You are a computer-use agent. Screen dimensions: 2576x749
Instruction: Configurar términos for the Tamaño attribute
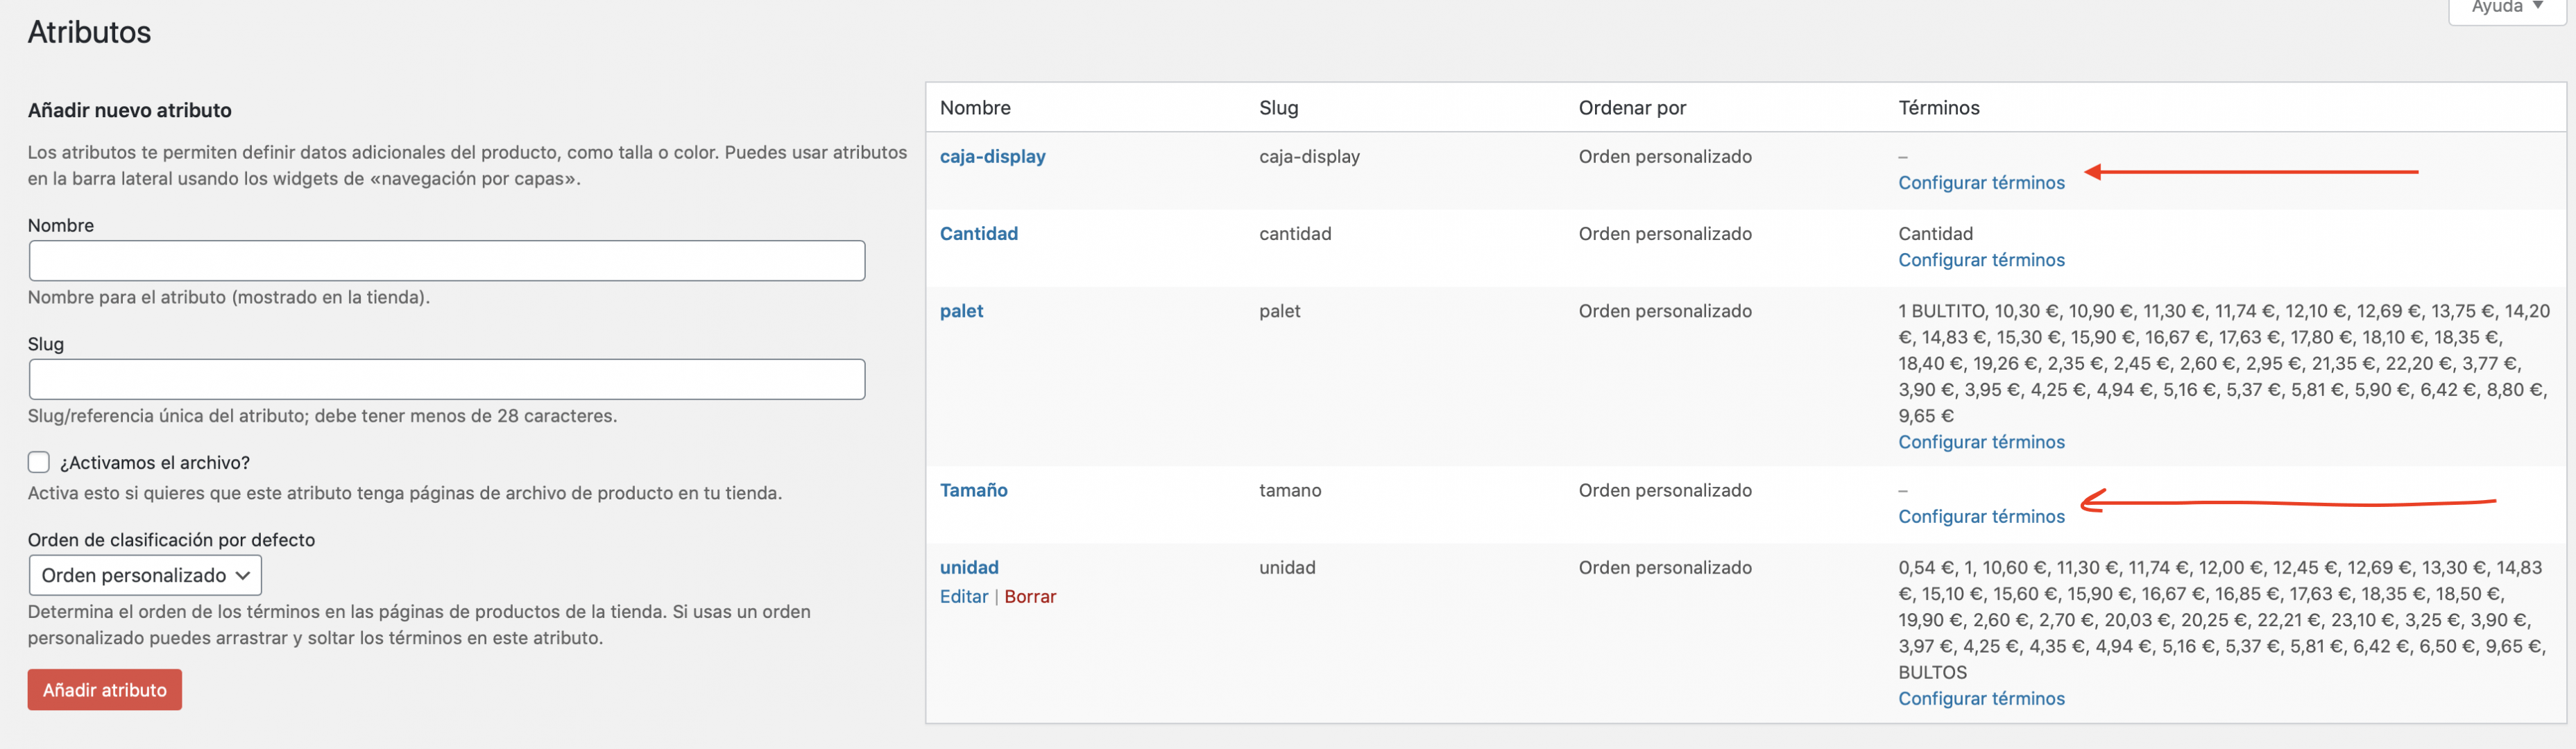[x=1981, y=516]
